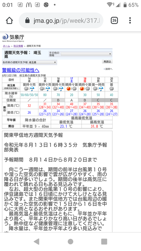The height and width of the screenshot is (251, 141).
Task: Click the low temperature 24 (23~26) cell
Action: pyautogui.click(x=58, y=112)
